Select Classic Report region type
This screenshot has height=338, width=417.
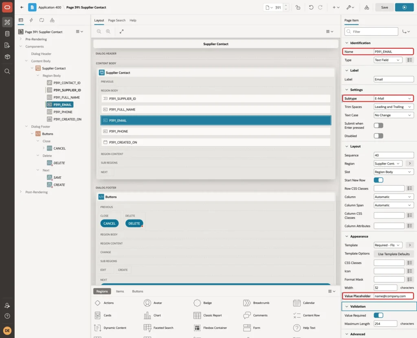coord(207,315)
